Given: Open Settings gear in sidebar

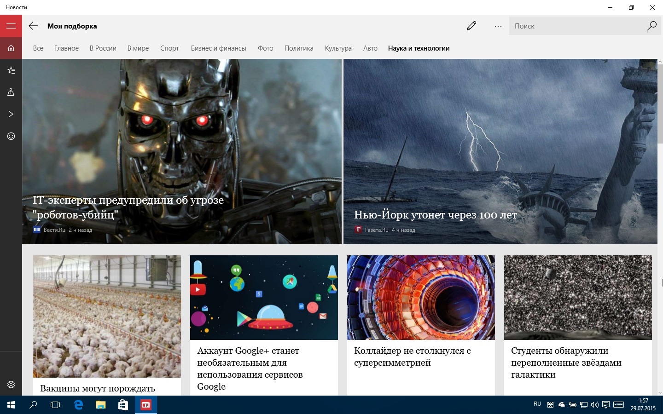Looking at the screenshot, I should (x=11, y=385).
